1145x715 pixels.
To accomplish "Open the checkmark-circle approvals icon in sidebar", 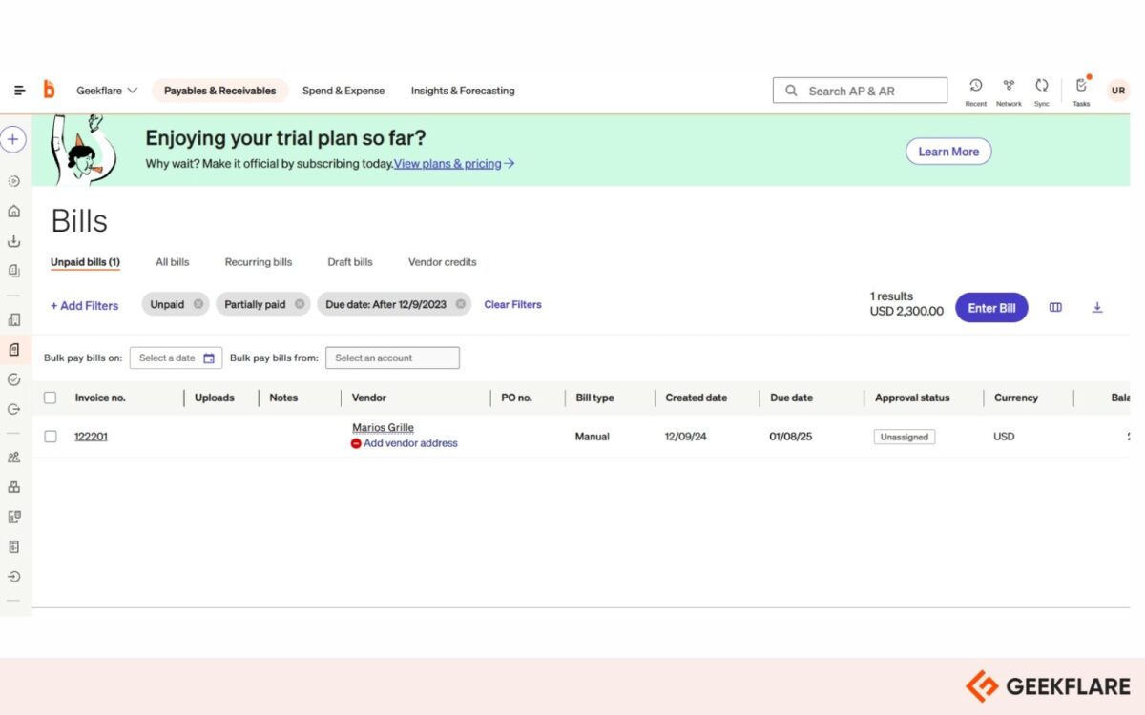I will coord(13,379).
